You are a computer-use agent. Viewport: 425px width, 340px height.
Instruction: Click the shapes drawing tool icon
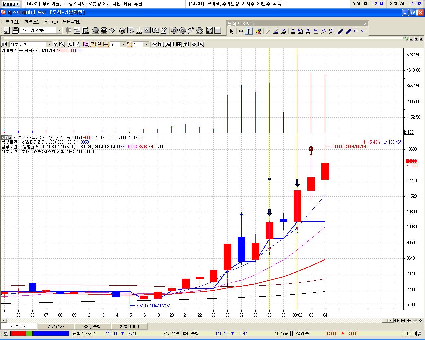point(258,31)
